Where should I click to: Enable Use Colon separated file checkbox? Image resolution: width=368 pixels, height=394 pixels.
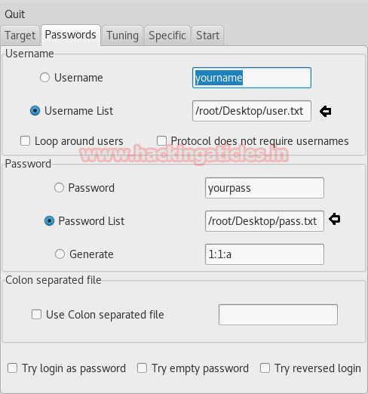pyautogui.click(x=36, y=315)
